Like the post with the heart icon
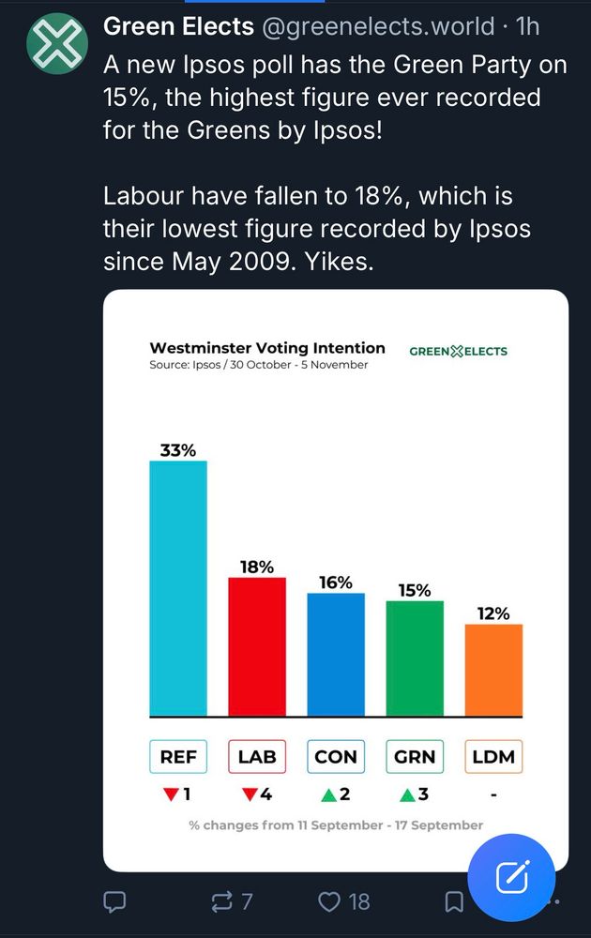This screenshot has height=938, width=591. coord(330,902)
